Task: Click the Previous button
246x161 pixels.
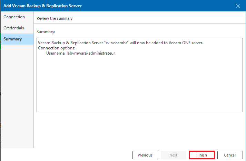Action: point(145,155)
